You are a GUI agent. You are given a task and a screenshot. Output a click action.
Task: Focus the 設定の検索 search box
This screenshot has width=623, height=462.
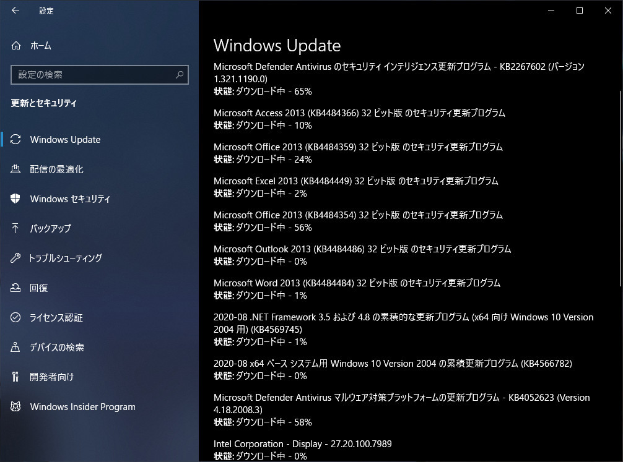pyautogui.click(x=99, y=75)
